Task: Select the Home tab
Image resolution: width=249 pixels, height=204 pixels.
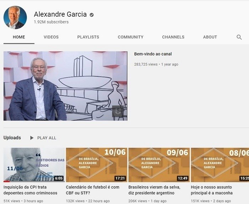Action: pyautogui.click(x=19, y=37)
